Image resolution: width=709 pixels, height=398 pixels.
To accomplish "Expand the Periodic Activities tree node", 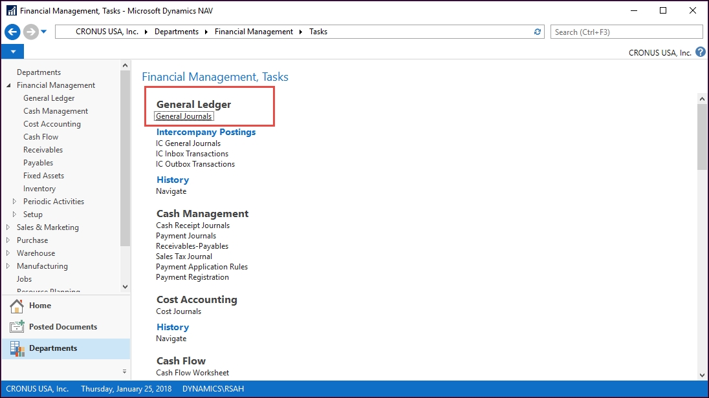I will pos(14,202).
